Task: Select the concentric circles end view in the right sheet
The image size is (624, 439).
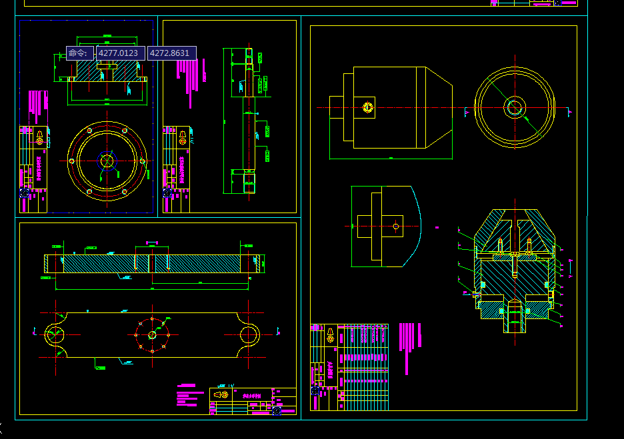Action: tap(515, 107)
